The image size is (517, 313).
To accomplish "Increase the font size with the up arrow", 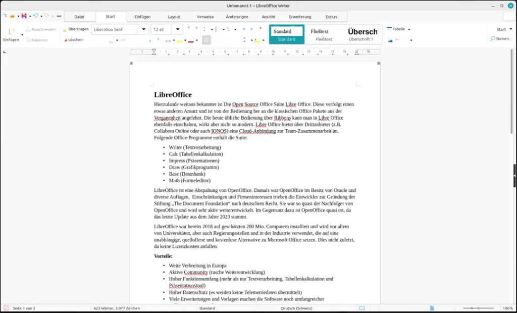I will 189,28.
